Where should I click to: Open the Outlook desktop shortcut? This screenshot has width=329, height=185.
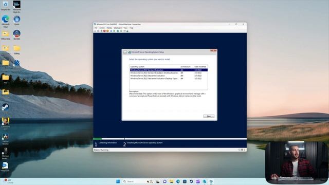(5, 167)
